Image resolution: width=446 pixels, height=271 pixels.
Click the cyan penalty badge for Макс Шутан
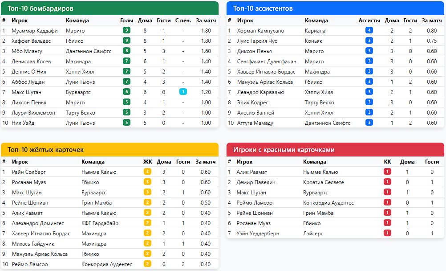[x=182, y=92]
